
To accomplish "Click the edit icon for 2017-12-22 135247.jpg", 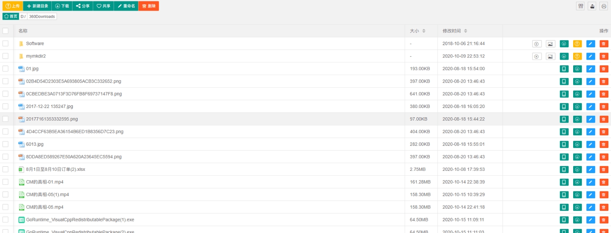I will (591, 107).
